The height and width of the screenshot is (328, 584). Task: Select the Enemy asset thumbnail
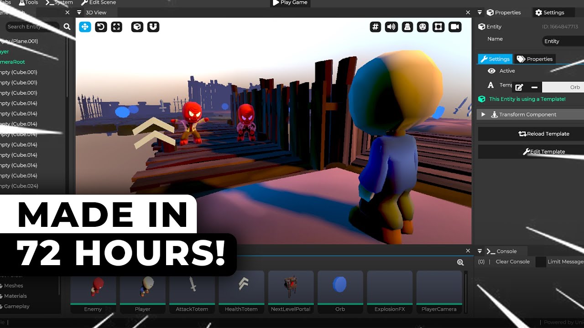tap(93, 292)
